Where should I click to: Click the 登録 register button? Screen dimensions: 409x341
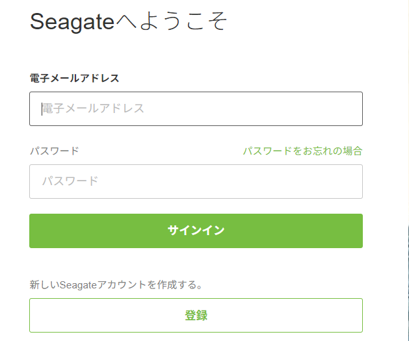coord(196,316)
